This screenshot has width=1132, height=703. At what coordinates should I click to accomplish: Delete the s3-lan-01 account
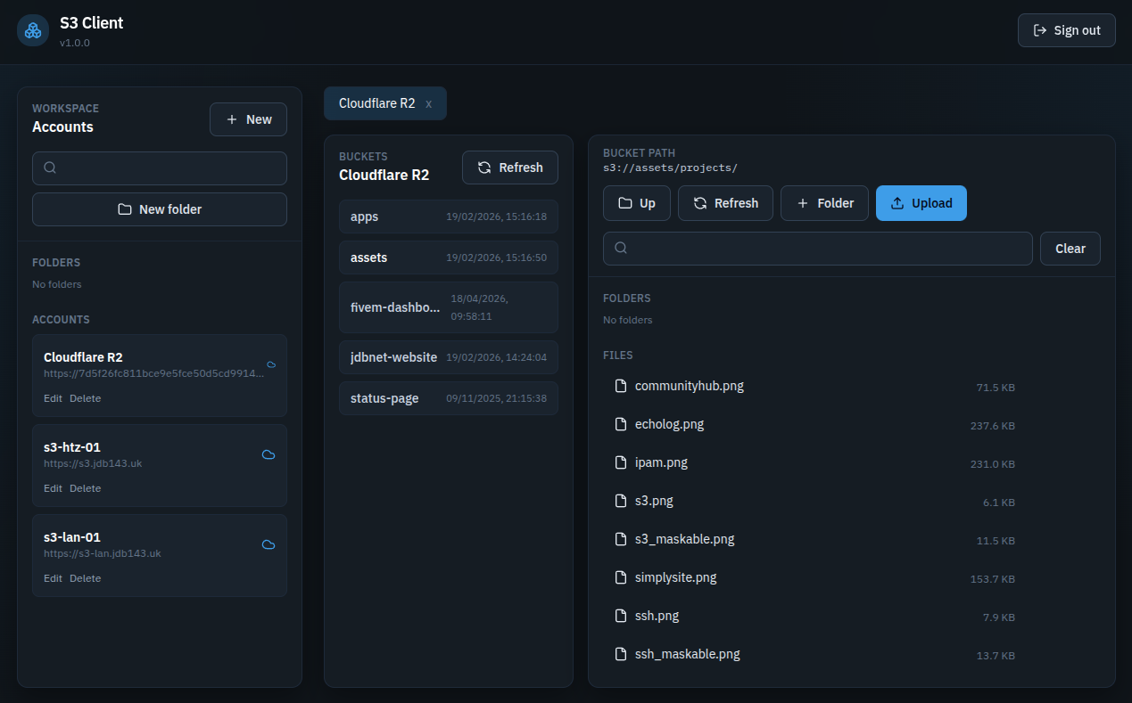click(86, 578)
